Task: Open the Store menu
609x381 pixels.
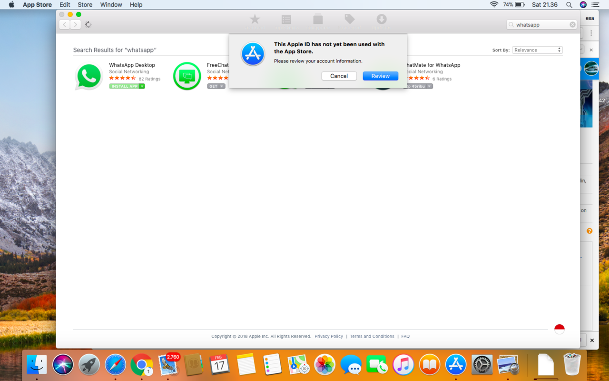Action: tap(85, 5)
